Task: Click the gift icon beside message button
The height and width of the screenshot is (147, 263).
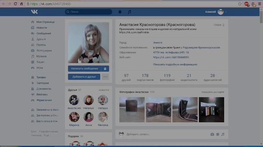Action: [105, 69]
